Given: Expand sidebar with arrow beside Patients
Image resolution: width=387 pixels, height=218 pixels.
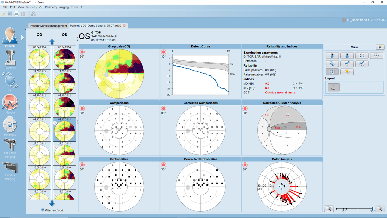Looking at the screenshot, I should tap(22, 37).
